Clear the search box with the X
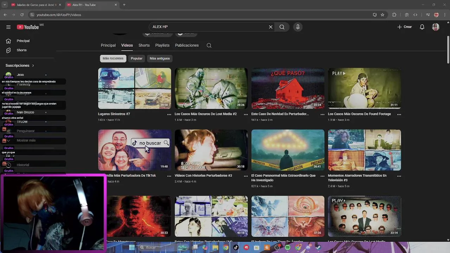This screenshot has width=450, height=253. pos(271,27)
